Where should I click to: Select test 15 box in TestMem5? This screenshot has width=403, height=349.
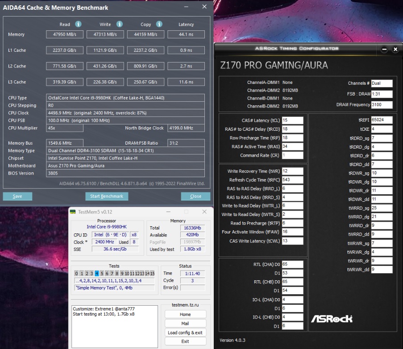click(153, 274)
